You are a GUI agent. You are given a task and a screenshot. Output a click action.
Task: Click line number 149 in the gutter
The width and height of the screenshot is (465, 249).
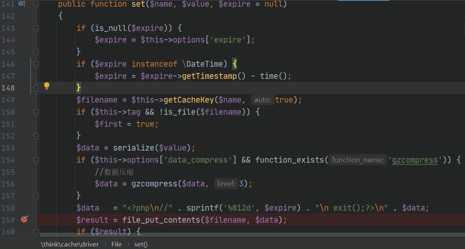click(x=8, y=100)
